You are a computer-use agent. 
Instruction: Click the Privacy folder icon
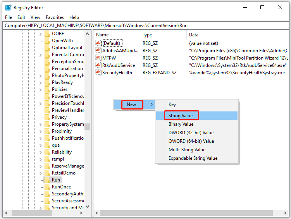(47, 117)
